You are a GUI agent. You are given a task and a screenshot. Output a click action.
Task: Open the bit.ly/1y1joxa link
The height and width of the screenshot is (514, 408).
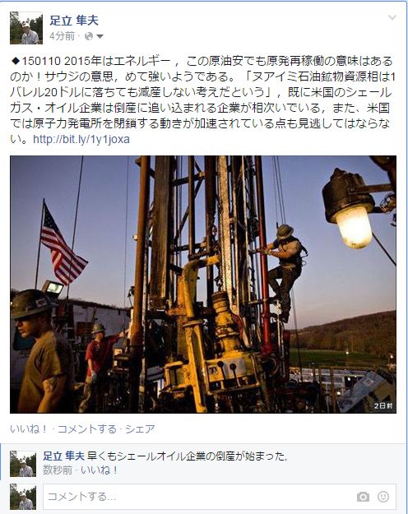pyautogui.click(x=81, y=139)
